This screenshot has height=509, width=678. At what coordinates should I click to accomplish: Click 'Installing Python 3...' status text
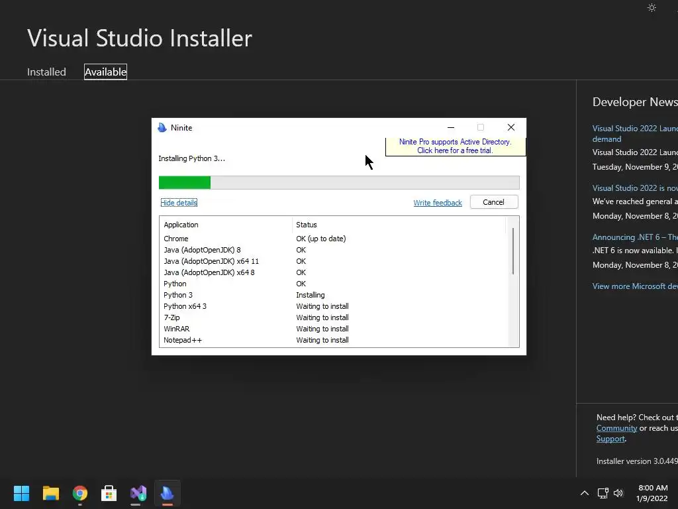(191, 158)
